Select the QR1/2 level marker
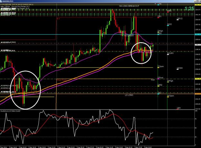The width and height of the screenshot is (201, 148). click(x=179, y=19)
